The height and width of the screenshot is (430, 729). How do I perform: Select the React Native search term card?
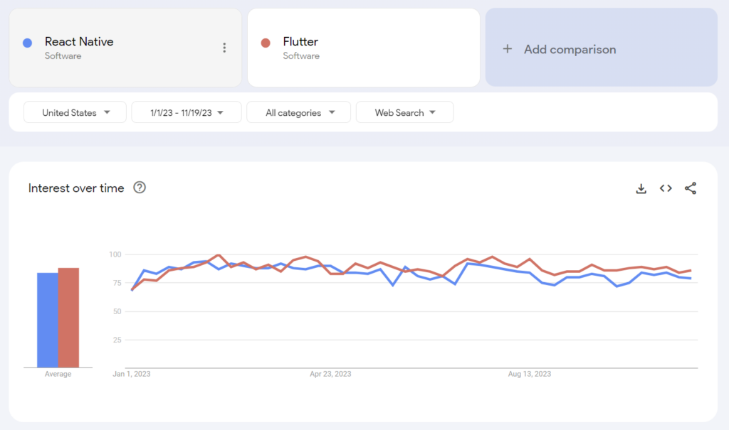125,47
